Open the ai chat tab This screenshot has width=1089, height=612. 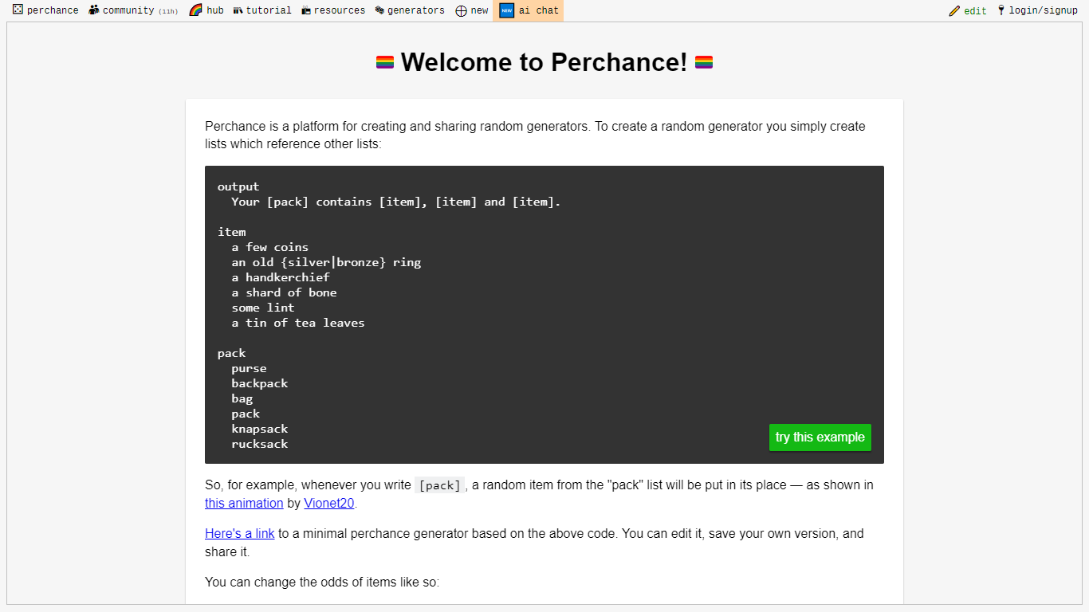pyautogui.click(x=529, y=10)
